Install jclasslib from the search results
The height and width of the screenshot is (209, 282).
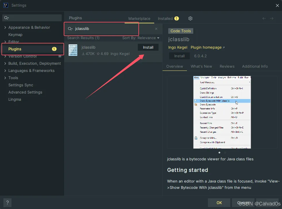click(x=148, y=48)
